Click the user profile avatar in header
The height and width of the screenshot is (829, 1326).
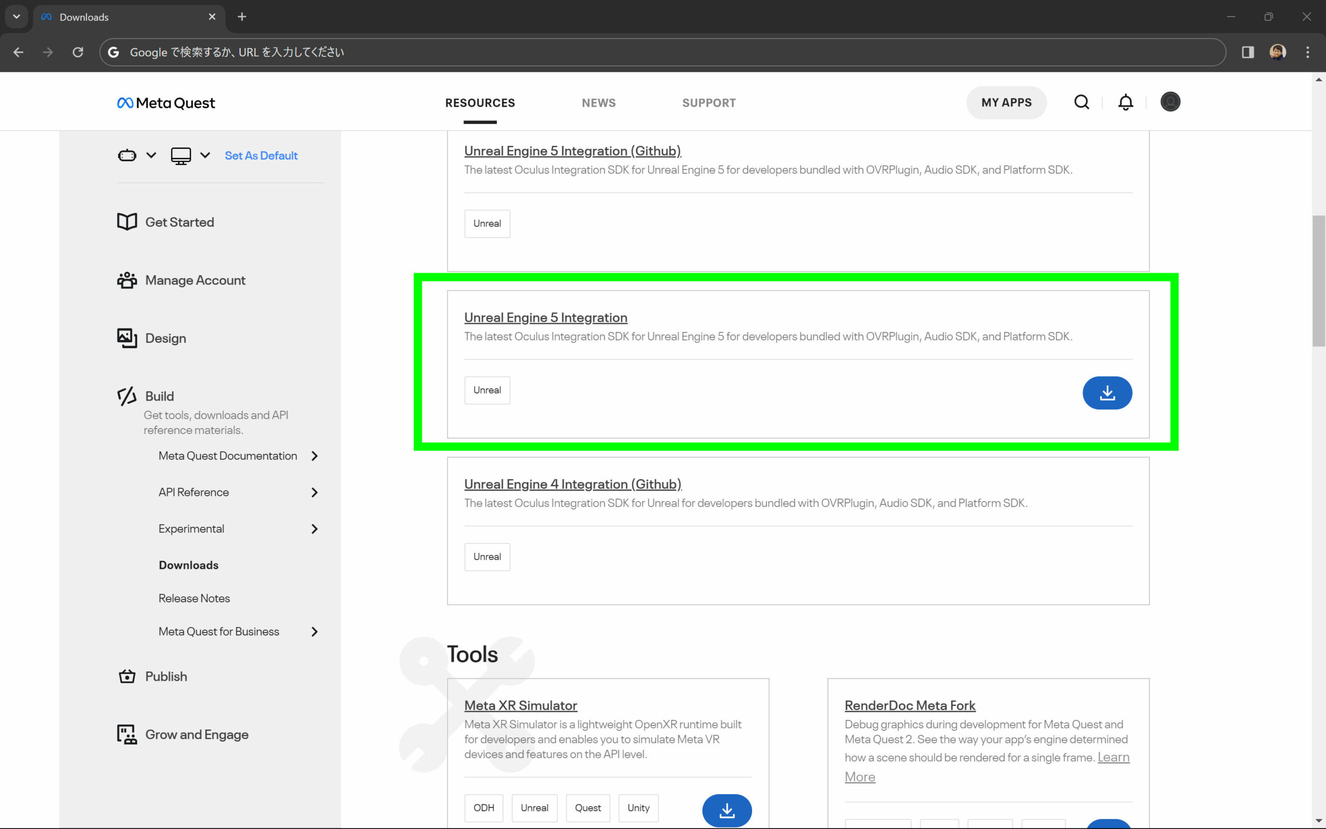(1170, 102)
